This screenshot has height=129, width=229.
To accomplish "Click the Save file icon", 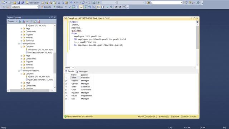I will click(19, 3).
